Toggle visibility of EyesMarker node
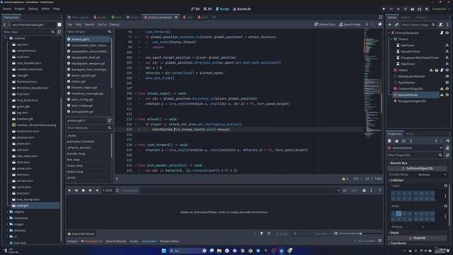Viewport: 453px width, 255px height. point(447,83)
